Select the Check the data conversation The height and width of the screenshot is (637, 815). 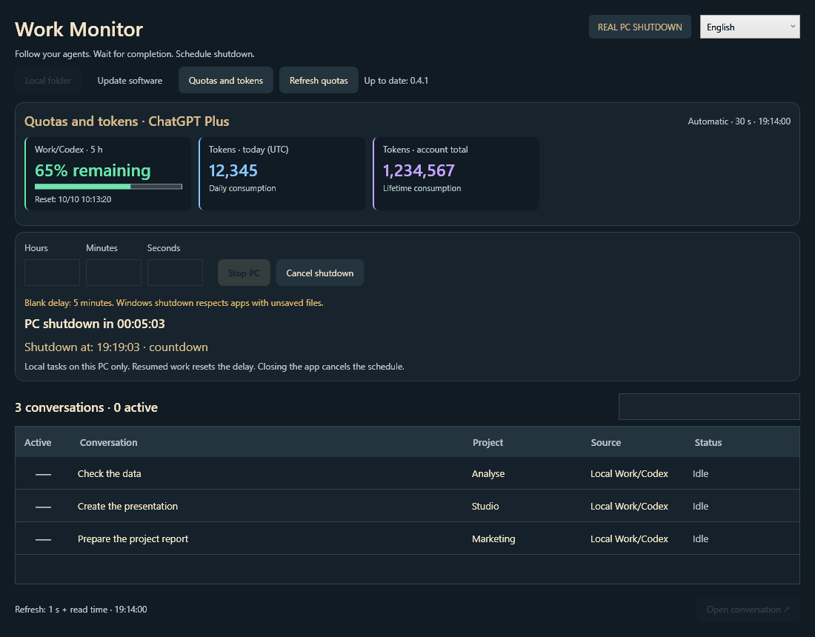click(407, 473)
